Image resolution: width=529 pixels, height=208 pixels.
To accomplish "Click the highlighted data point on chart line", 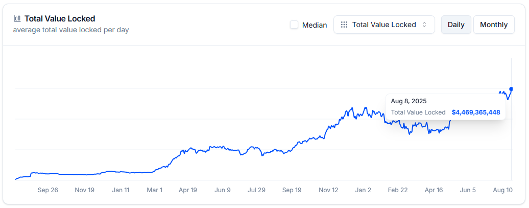I will pos(511,89).
